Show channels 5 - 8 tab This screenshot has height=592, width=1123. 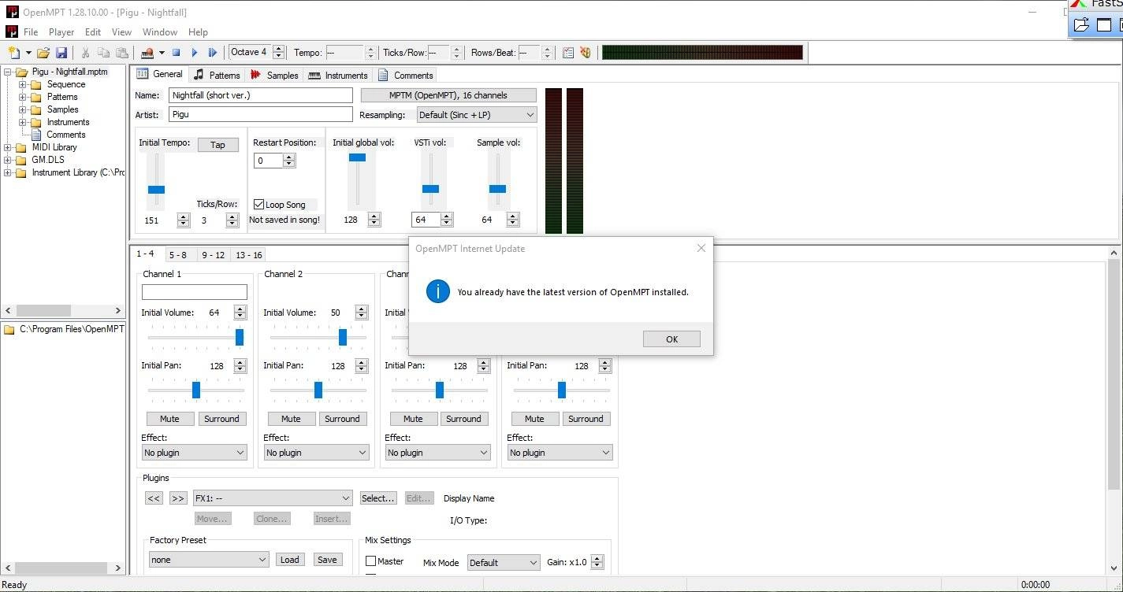[x=178, y=254]
